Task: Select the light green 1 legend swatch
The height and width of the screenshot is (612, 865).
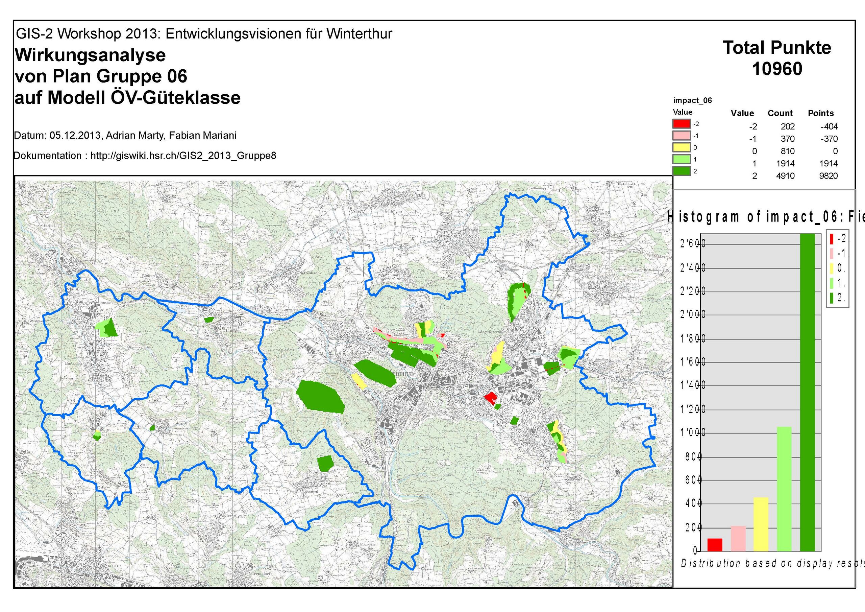Action: click(681, 159)
